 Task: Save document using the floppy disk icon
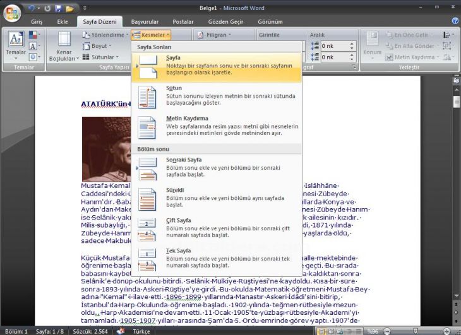pos(58,8)
